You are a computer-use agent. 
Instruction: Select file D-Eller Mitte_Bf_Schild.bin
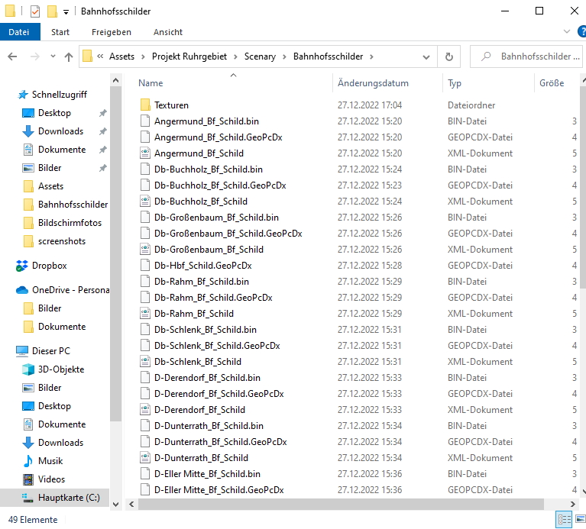coord(207,474)
